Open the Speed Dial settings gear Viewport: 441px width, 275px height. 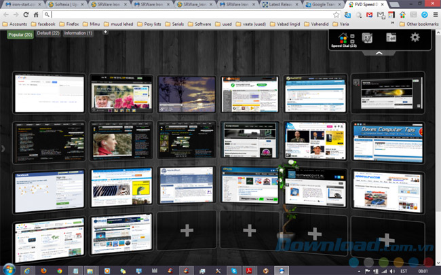pyautogui.click(x=415, y=38)
